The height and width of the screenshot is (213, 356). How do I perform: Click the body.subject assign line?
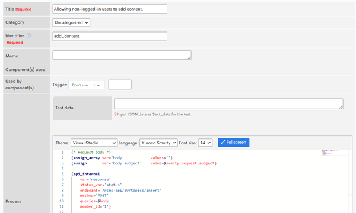point(144,163)
